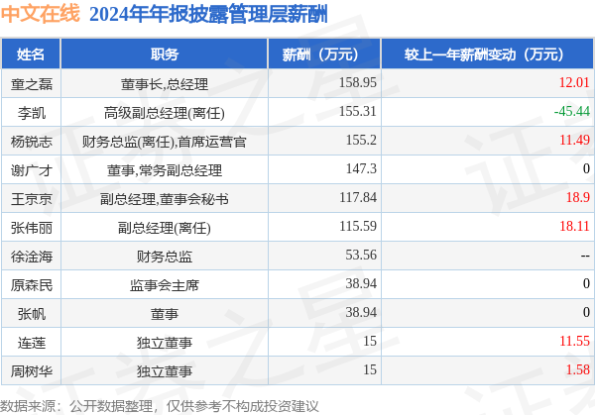Click the position 财务总监(离任),首席运营官
Image resolution: width=595 pixels, height=415 pixels.
(x=165, y=142)
